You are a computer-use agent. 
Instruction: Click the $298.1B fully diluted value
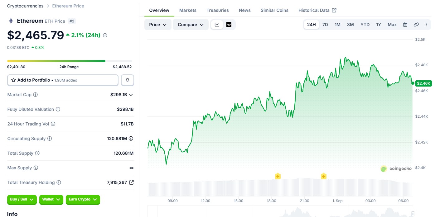pos(125,109)
